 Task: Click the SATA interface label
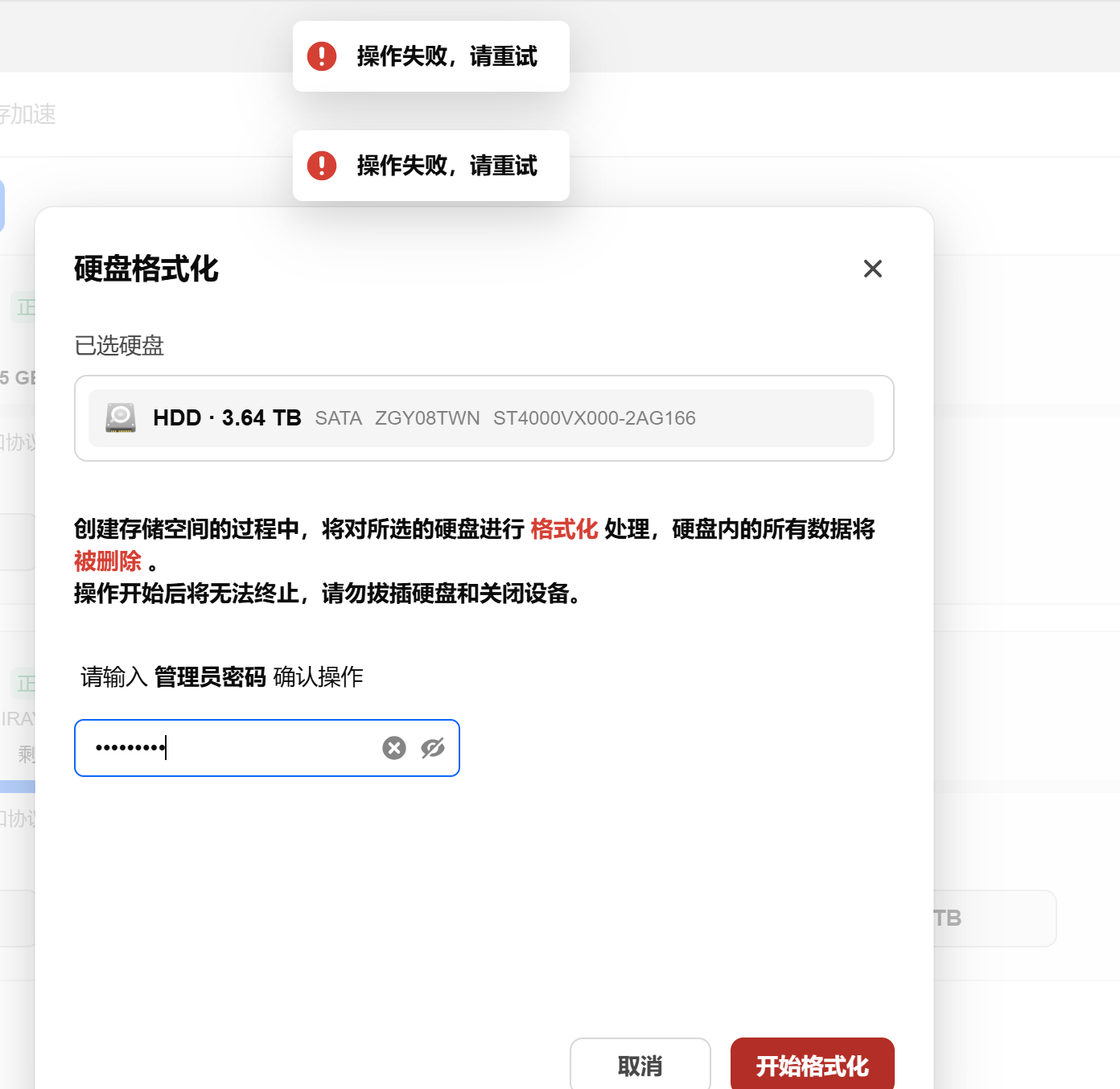pos(339,418)
